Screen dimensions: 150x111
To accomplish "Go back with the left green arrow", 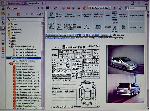I will click(x=63, y=8).
